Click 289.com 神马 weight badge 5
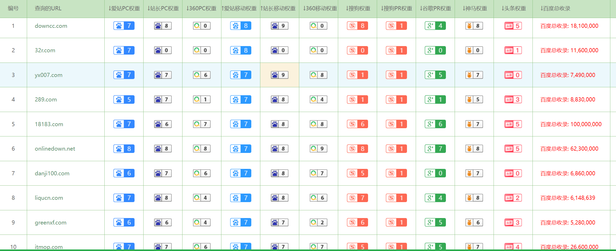Screen dimensions: 616x251 474,99
